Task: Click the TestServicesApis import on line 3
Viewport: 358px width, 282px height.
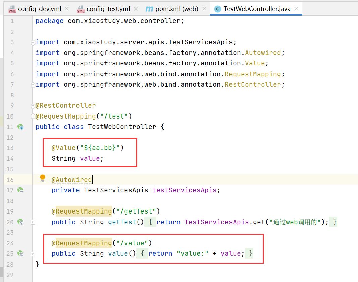Action: 200,42
